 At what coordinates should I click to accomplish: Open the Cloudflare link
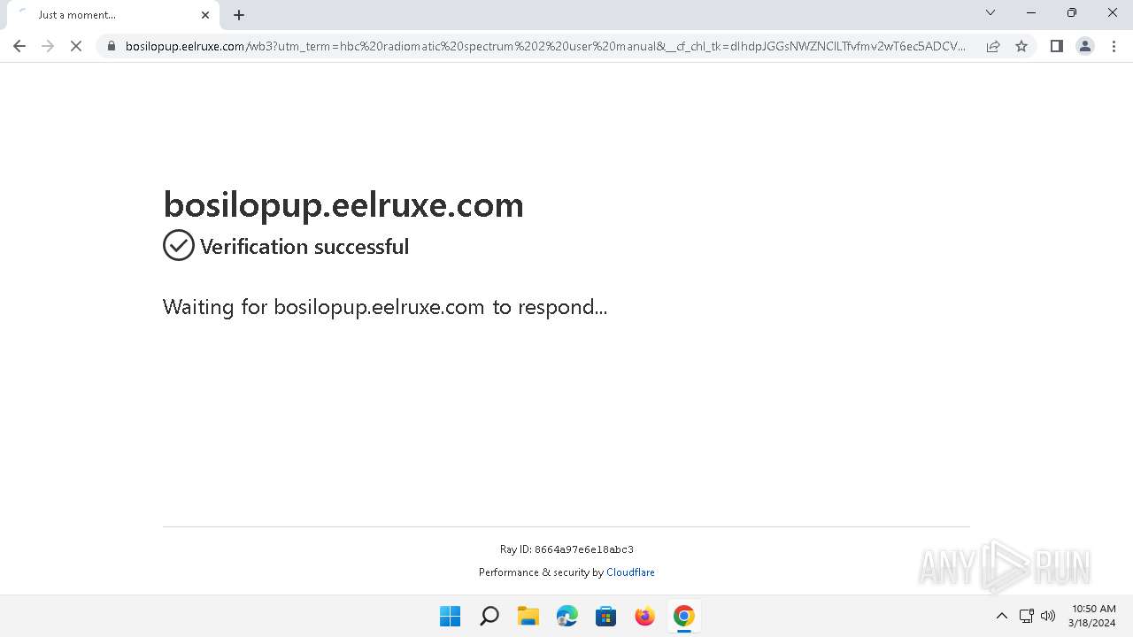[x=630, y=572]
